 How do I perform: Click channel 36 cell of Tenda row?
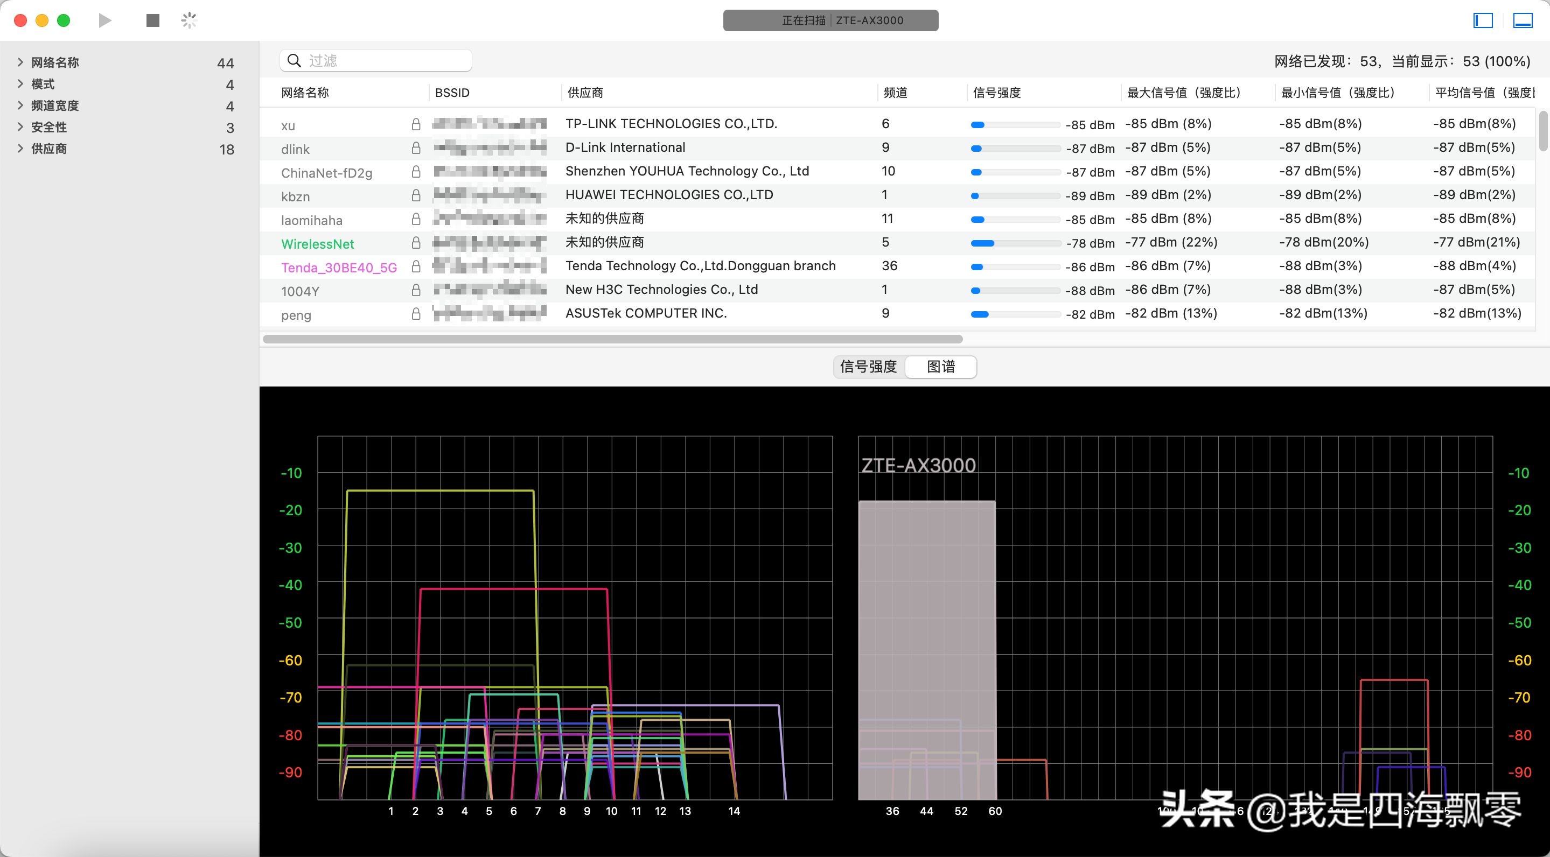(889, 266)
